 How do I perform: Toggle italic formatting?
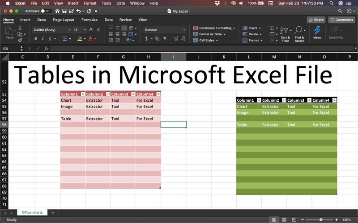(43, 38)
